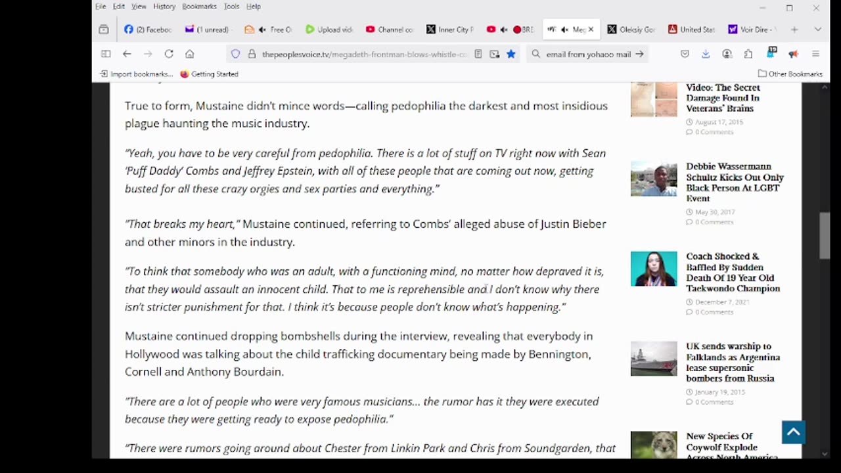Open the browser home page

click(190, 54)
